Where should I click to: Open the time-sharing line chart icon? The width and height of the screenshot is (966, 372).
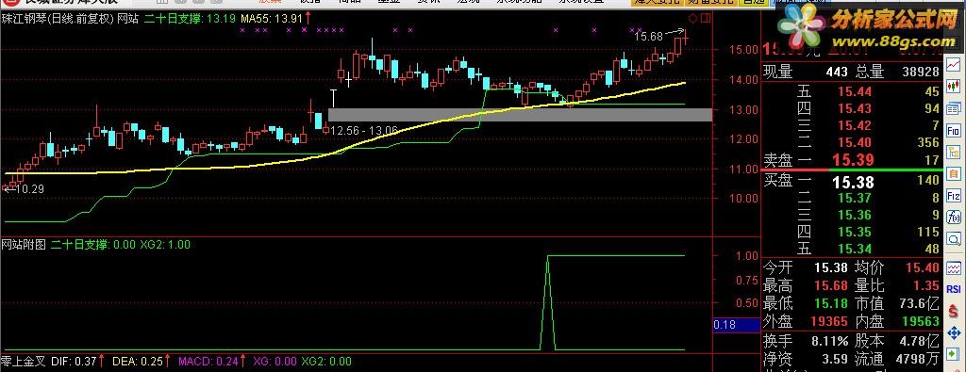tap(955, 64)
